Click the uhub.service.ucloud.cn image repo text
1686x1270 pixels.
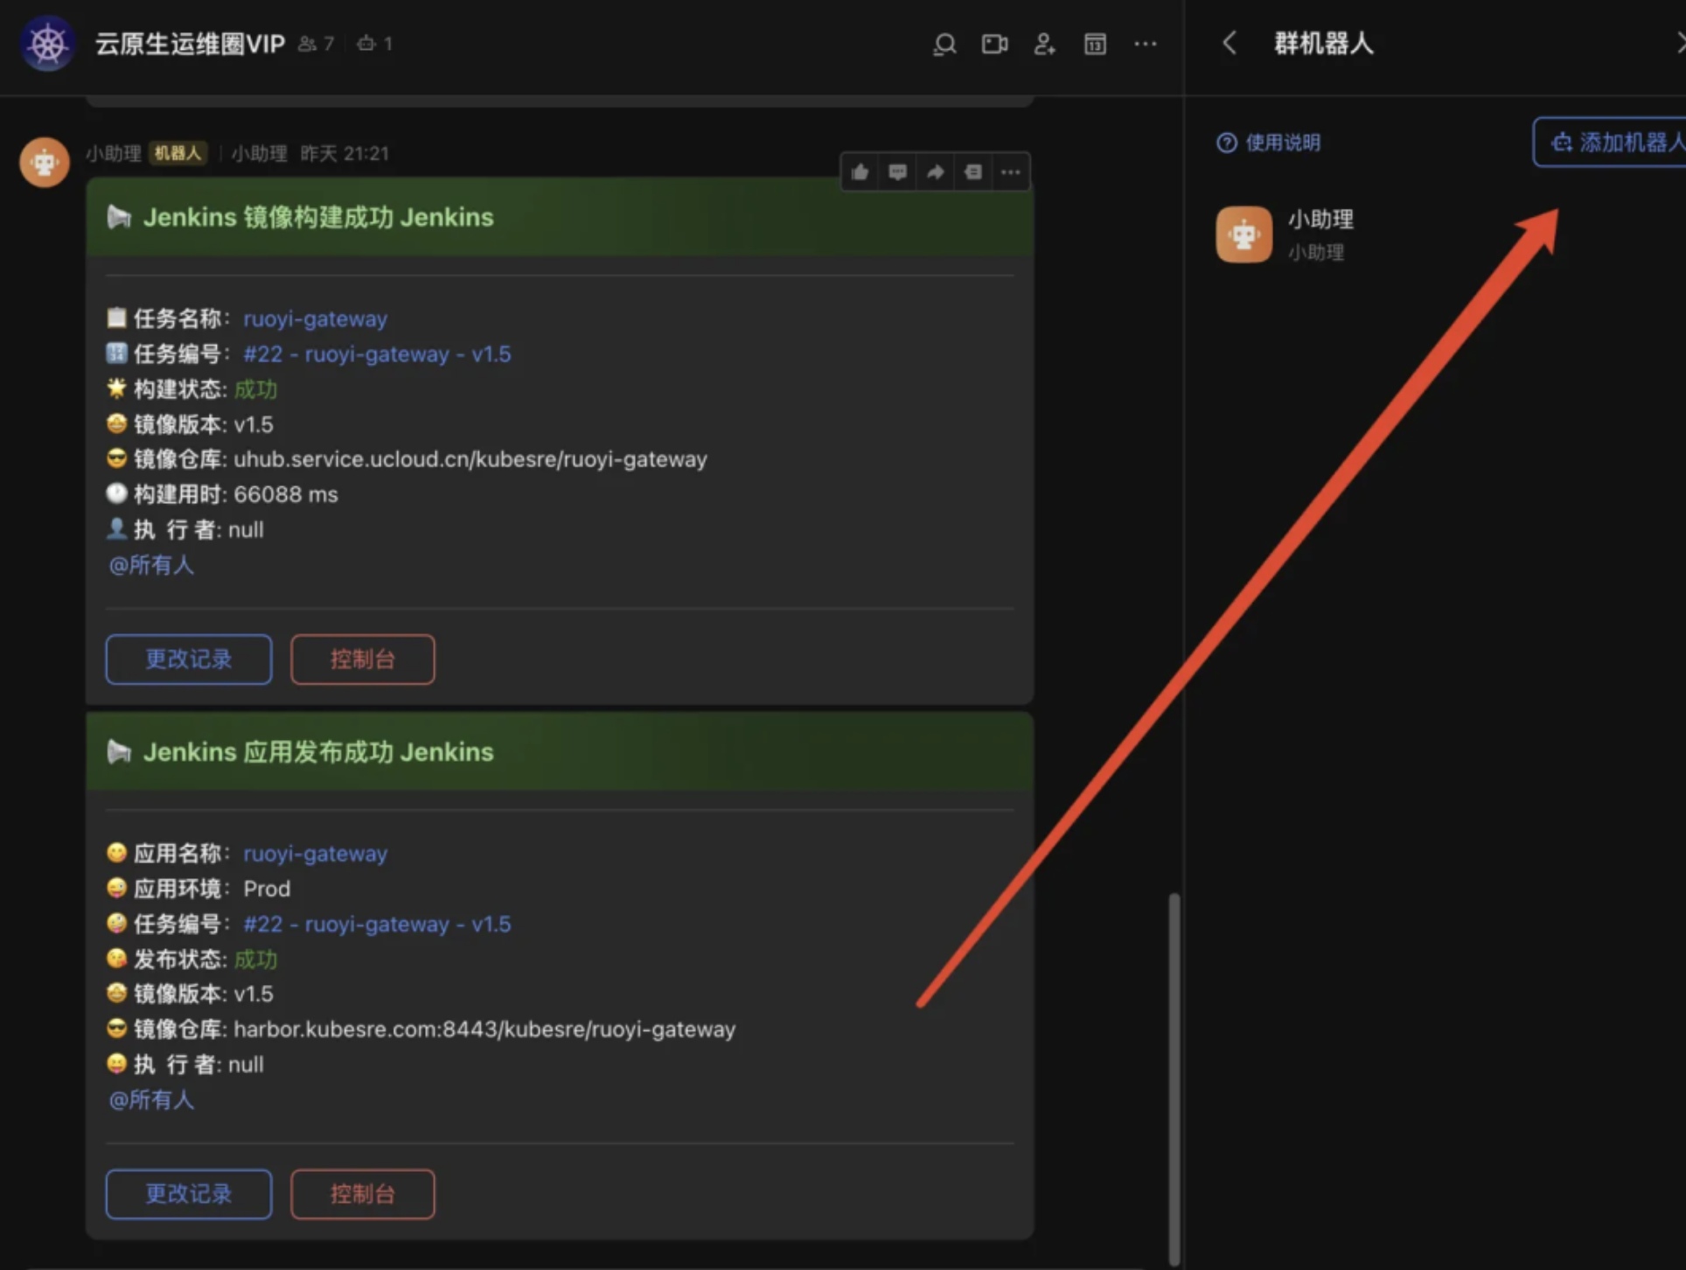pyautogui.click(x=470, y=459)
